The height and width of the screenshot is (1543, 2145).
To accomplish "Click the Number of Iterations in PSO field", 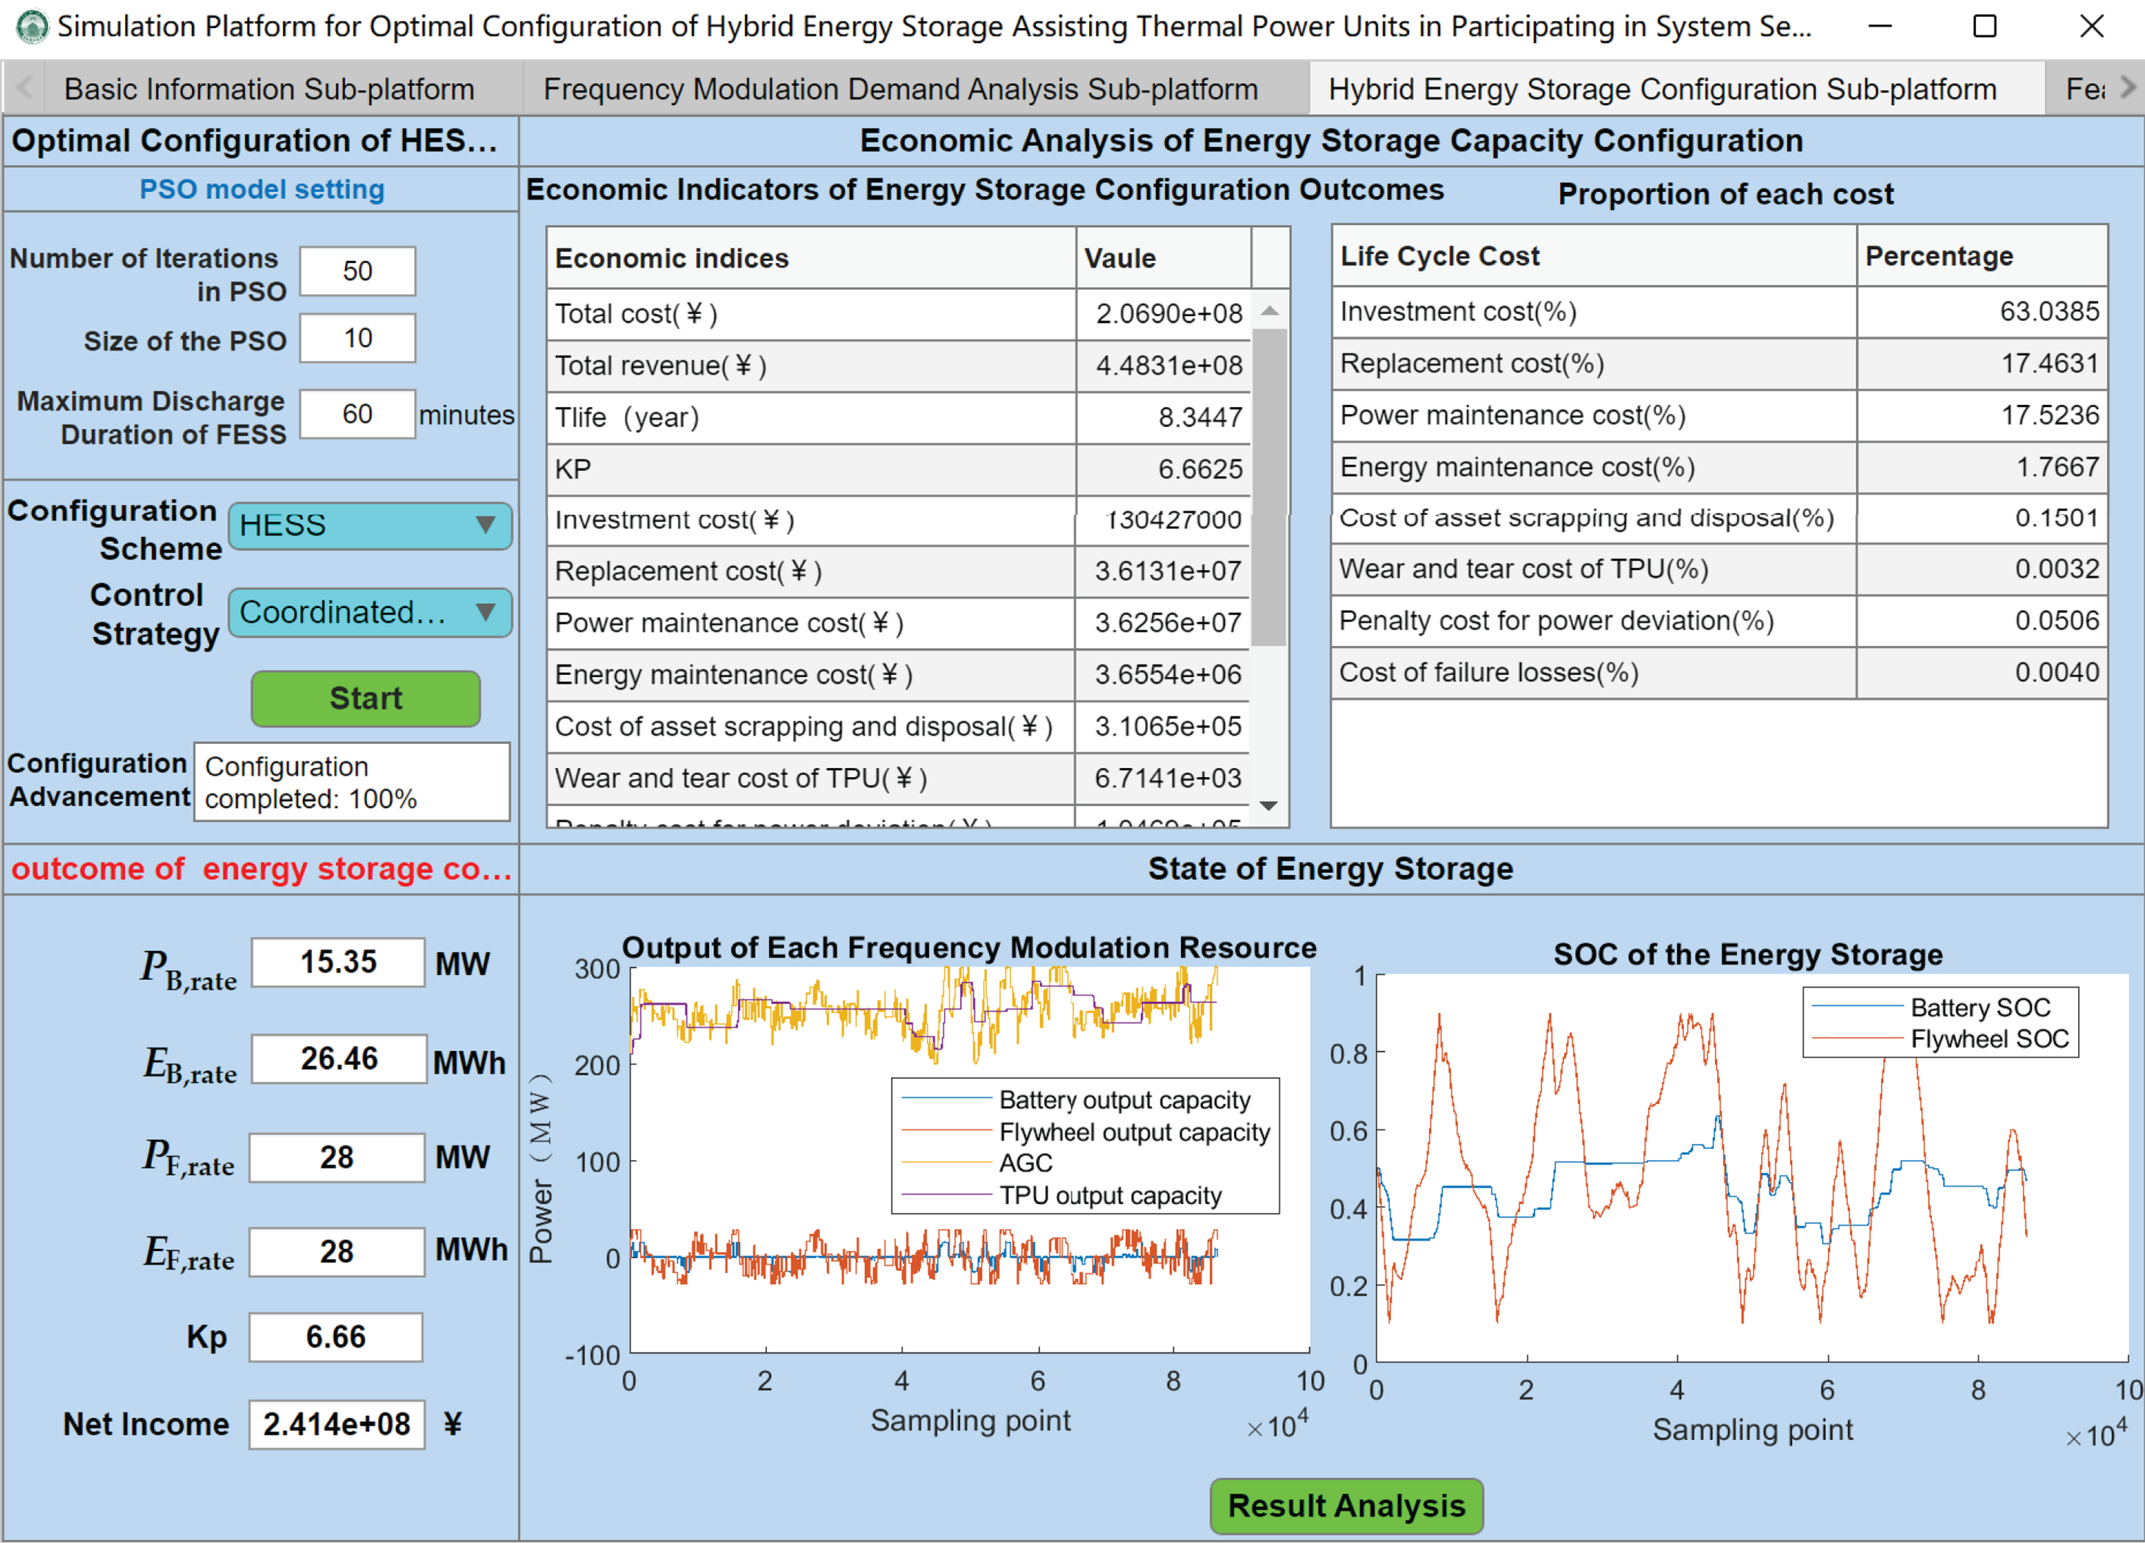I will tap(357, 271).
